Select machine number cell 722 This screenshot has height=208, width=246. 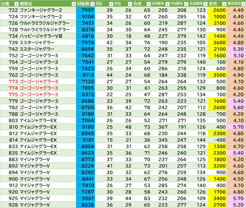(9, 10)
